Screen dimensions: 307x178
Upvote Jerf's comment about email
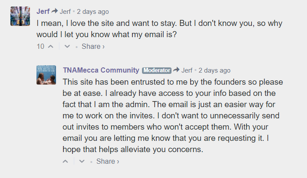click(x=51, y=46)
